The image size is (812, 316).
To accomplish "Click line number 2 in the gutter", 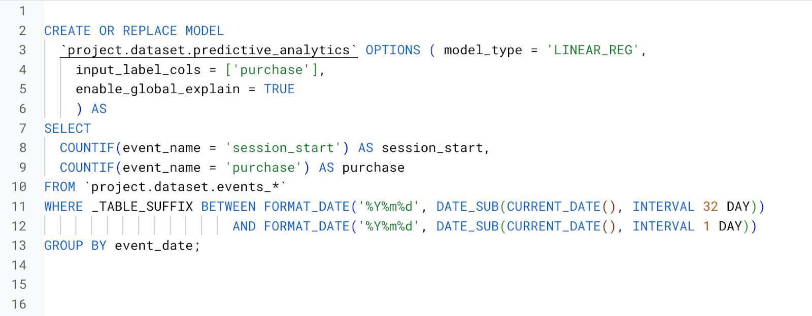I will [22, 31].
